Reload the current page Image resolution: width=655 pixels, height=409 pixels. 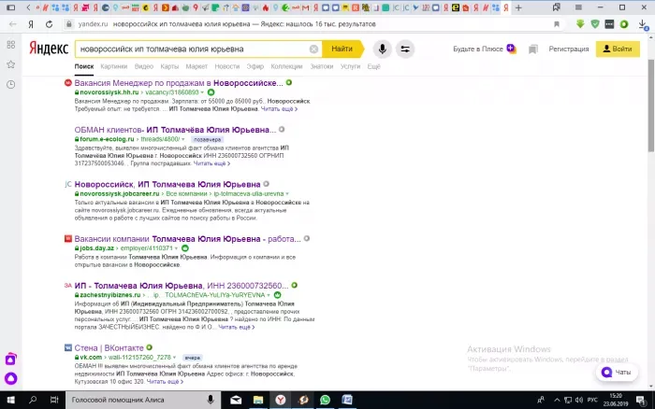click(49, 24)
